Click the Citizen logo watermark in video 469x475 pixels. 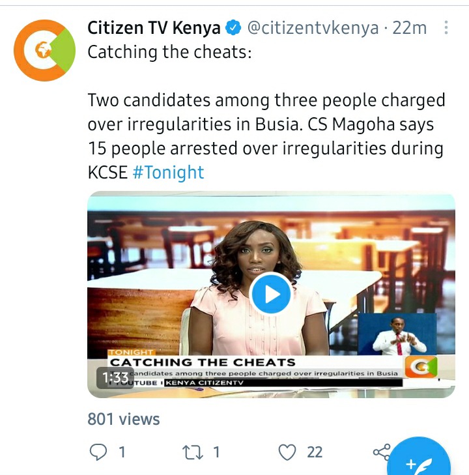(x=421, y=367)
